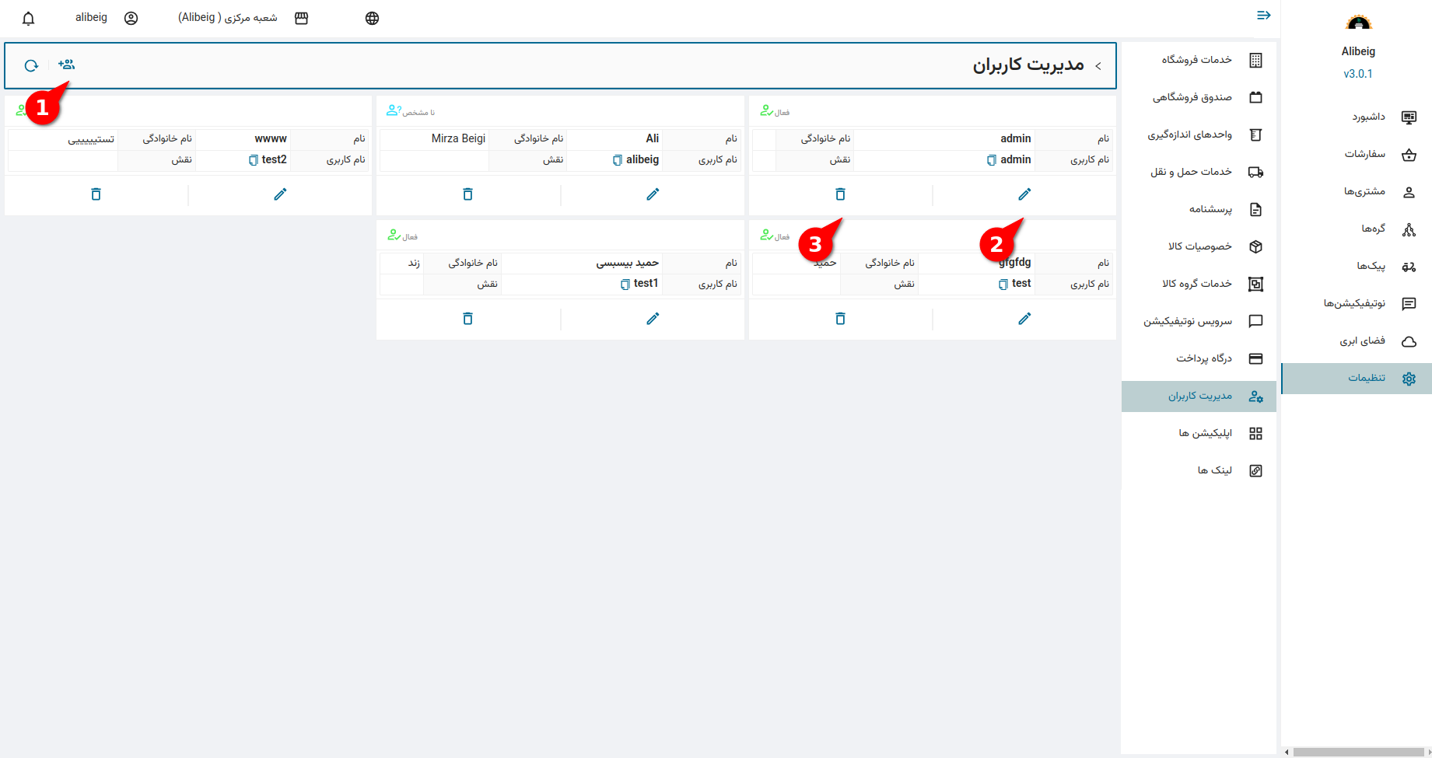Click the back chevron beside مدیریت کاربران title

pos(1098,66)
